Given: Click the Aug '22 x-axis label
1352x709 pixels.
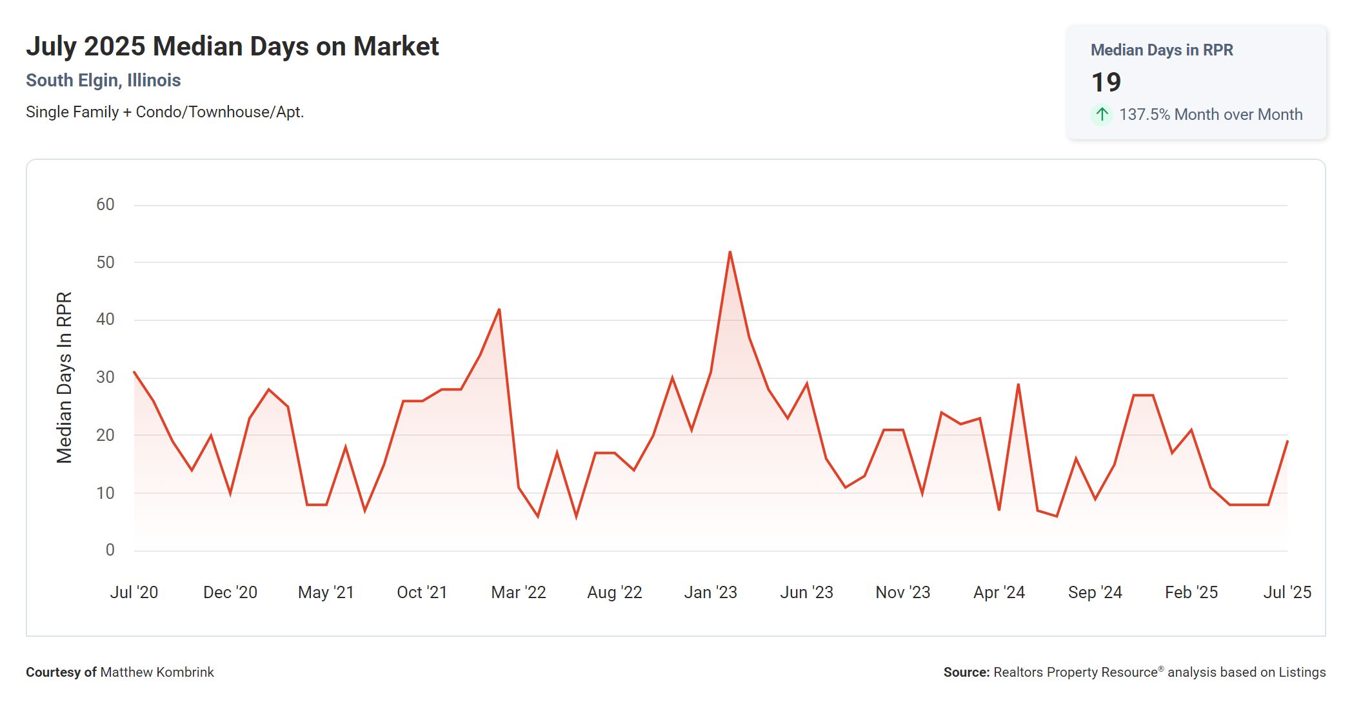Looking at the screenshot, I should [614, 592].
